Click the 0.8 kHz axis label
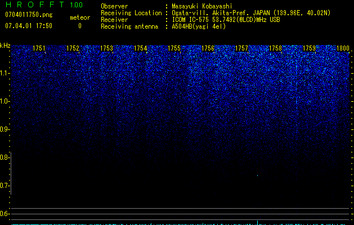Viewport: 354px width, 225px height. coord(4,157)
